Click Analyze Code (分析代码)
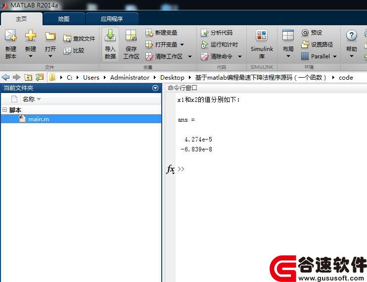 217,33
